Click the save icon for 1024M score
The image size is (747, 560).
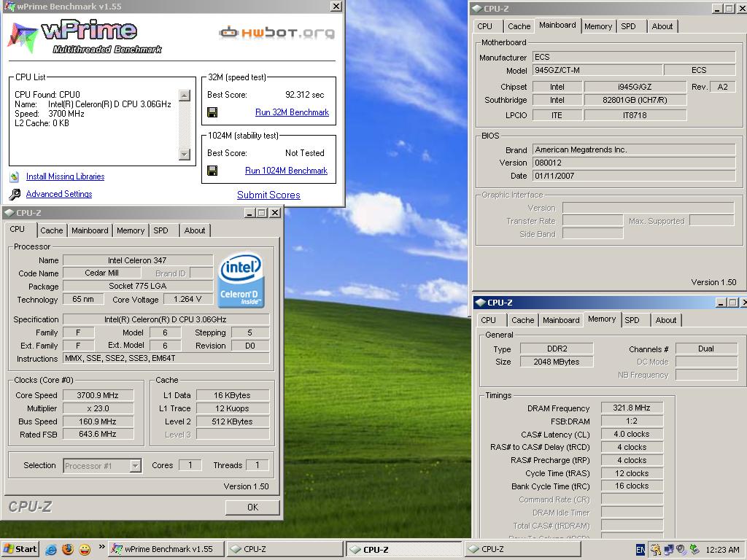(x=212, y=171)
